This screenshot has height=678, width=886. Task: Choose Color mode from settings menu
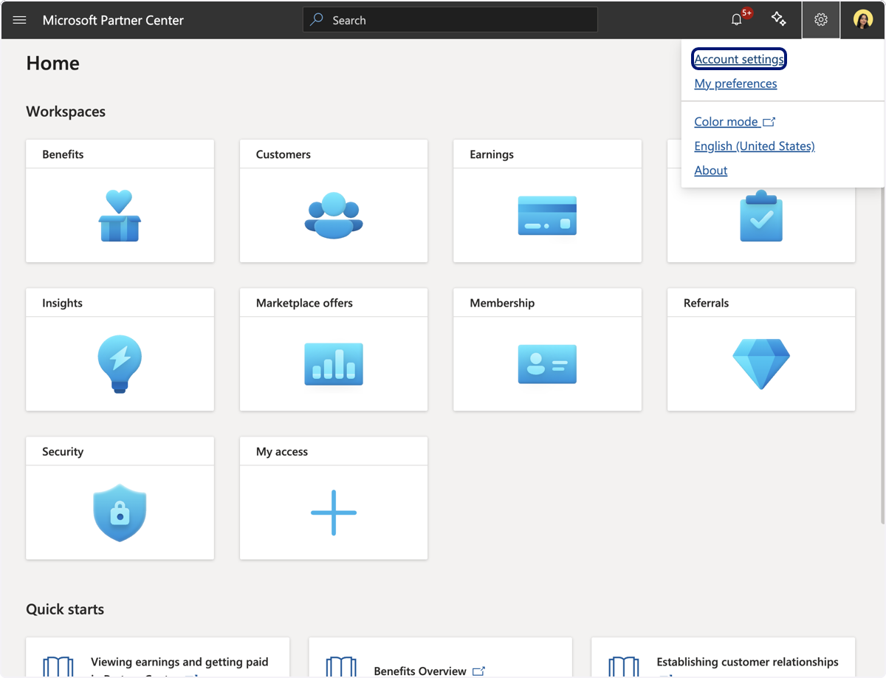[x=727, y=122]
